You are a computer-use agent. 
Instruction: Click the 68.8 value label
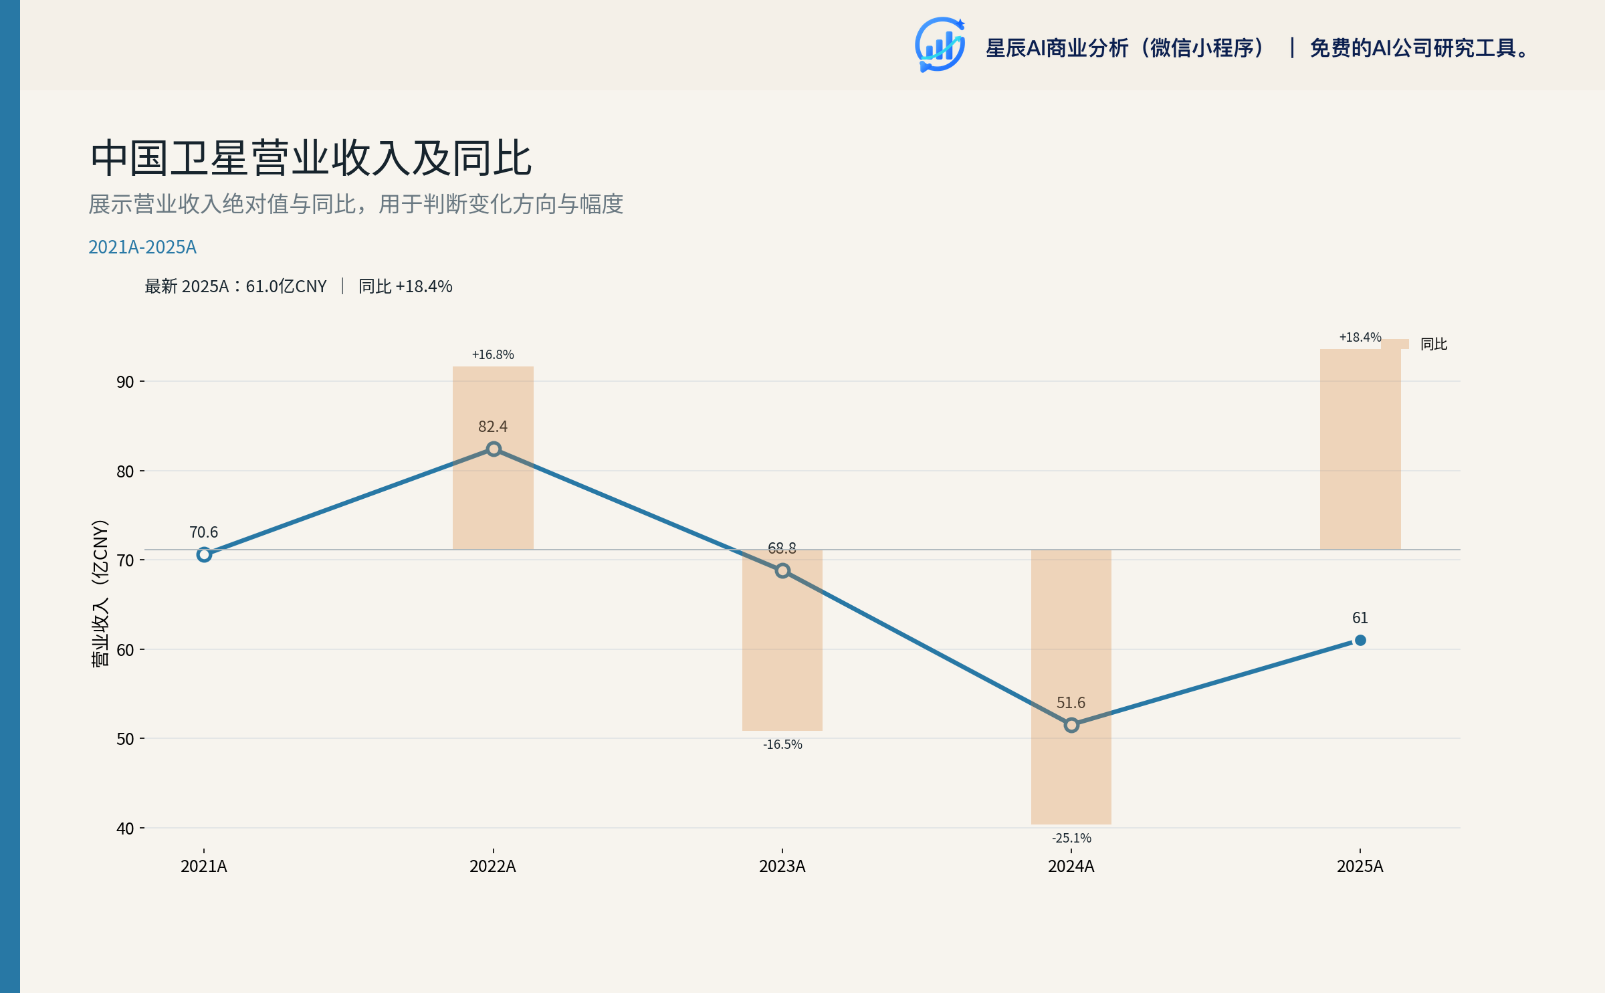(x=782, y=548)
